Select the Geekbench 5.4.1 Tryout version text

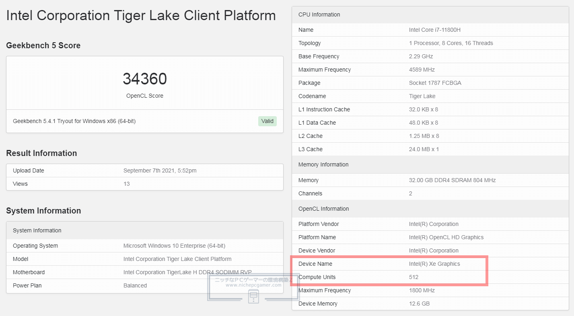pos(74,121)
